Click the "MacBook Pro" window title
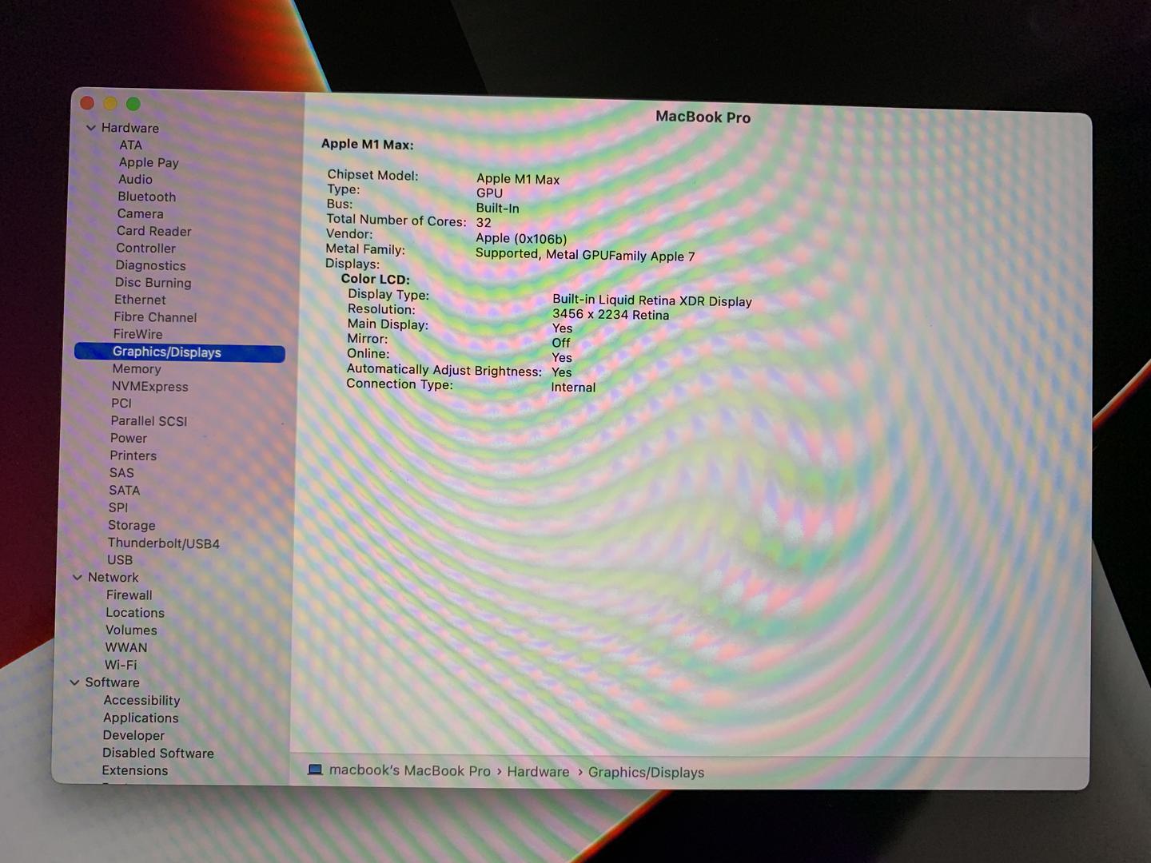The height and width of the screenshot is (863, 1151). pyautogui.click(x=703, y=117)
